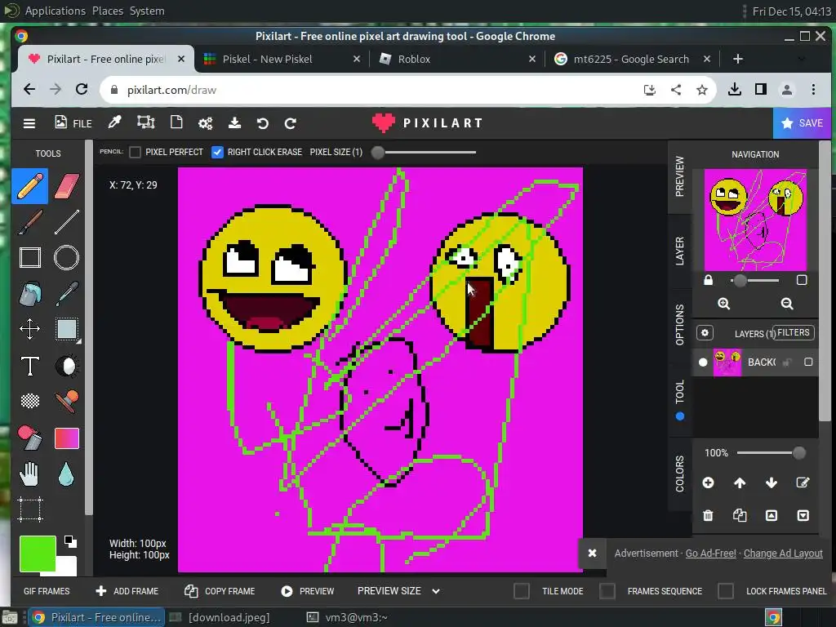Image resolution: width=836 pixels, height=627 pixels.
Task: Move layer up with arrow icon
Action: (740, 482)
